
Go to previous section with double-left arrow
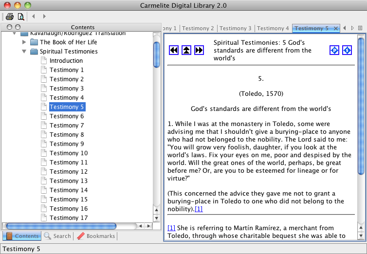[x=174, y=50]
